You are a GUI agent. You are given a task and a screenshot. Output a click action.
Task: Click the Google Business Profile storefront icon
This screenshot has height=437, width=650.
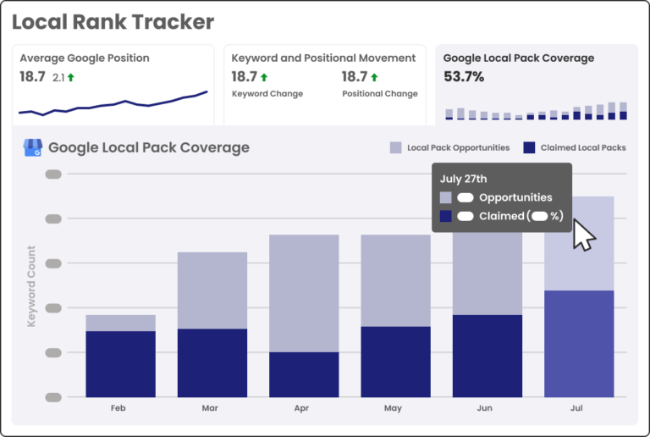[34, 147]
